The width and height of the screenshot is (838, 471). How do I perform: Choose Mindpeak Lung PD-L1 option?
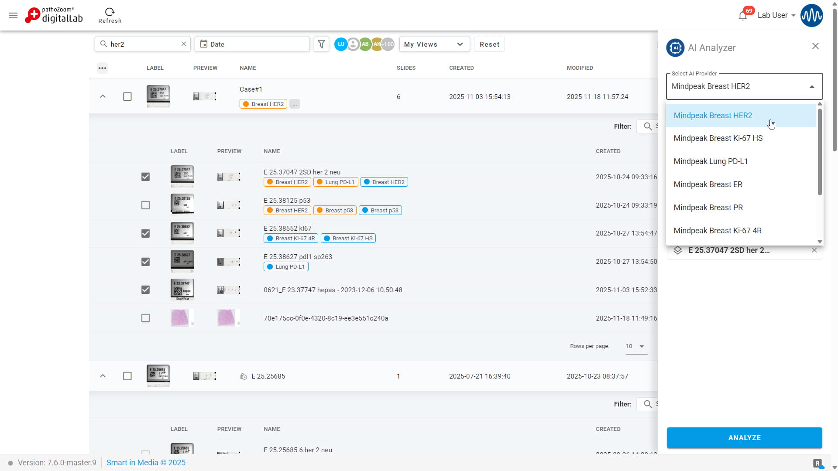pos(711,161)
